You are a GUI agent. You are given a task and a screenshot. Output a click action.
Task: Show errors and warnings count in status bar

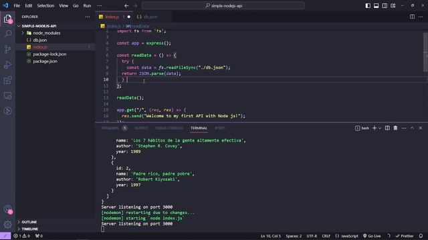(22, 236)
